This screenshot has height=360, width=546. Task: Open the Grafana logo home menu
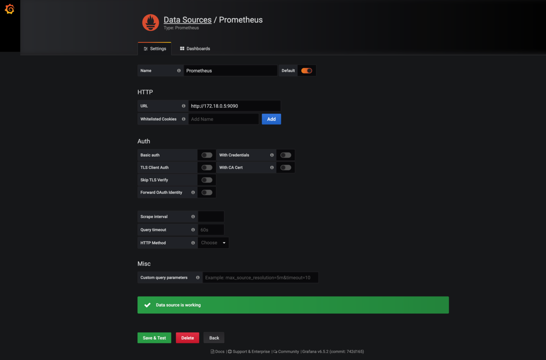tap(10, 10)
